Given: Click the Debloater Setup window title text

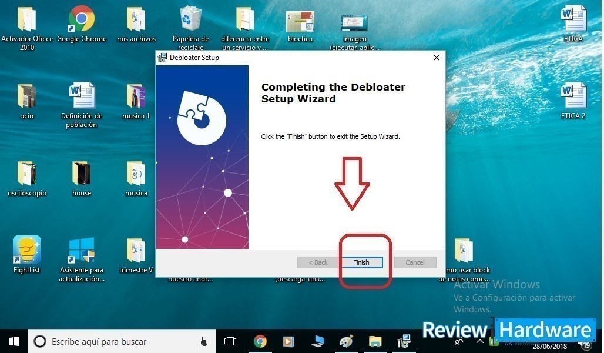Looking at the screenshot, I should (194, 58).
